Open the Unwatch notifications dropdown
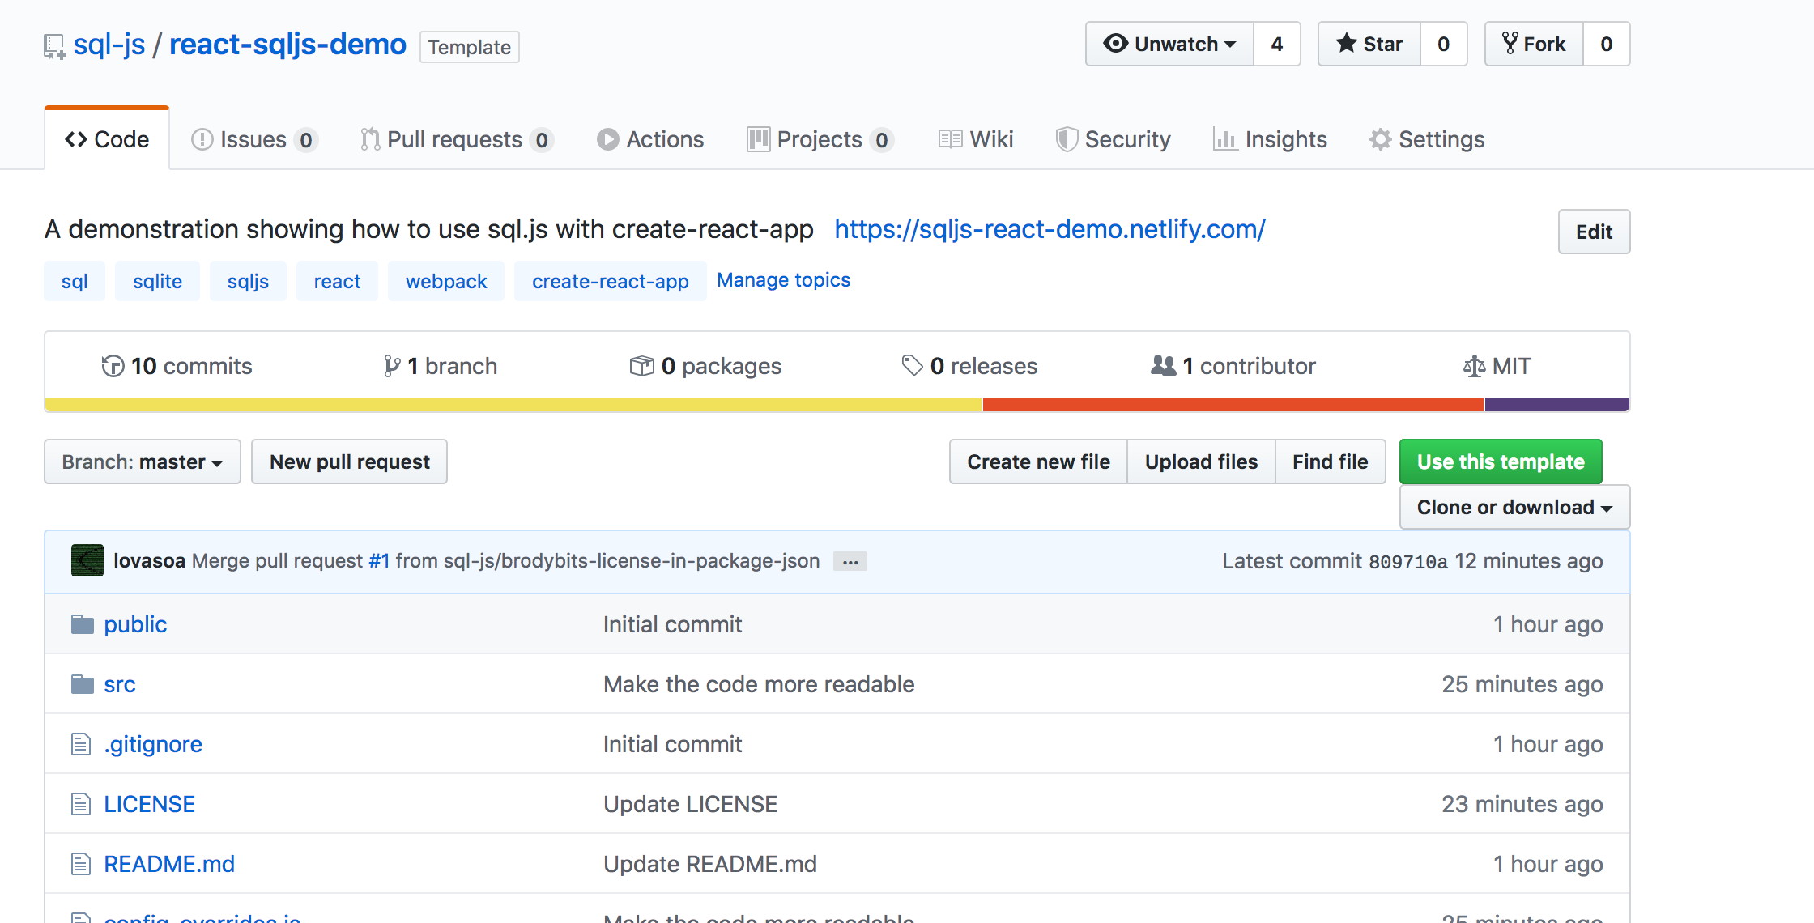The height and width of the screenshot is (923, 1814). point(1169,44)
